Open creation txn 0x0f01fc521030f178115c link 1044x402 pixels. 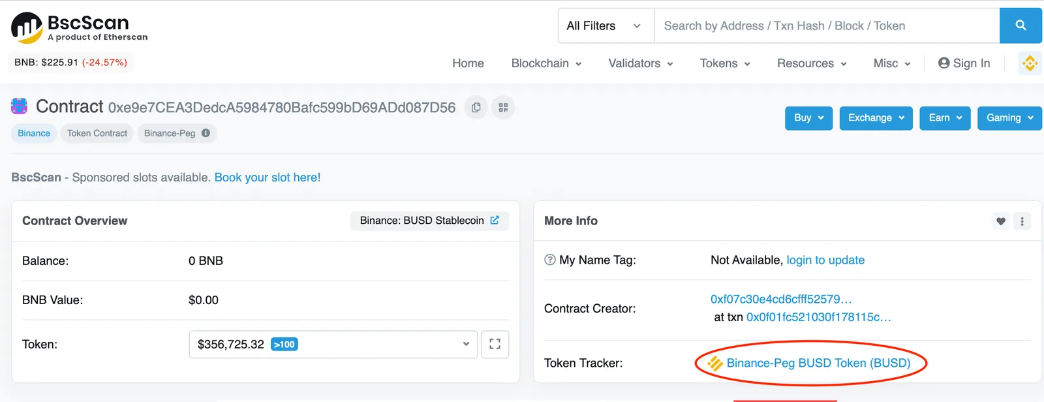818,317
